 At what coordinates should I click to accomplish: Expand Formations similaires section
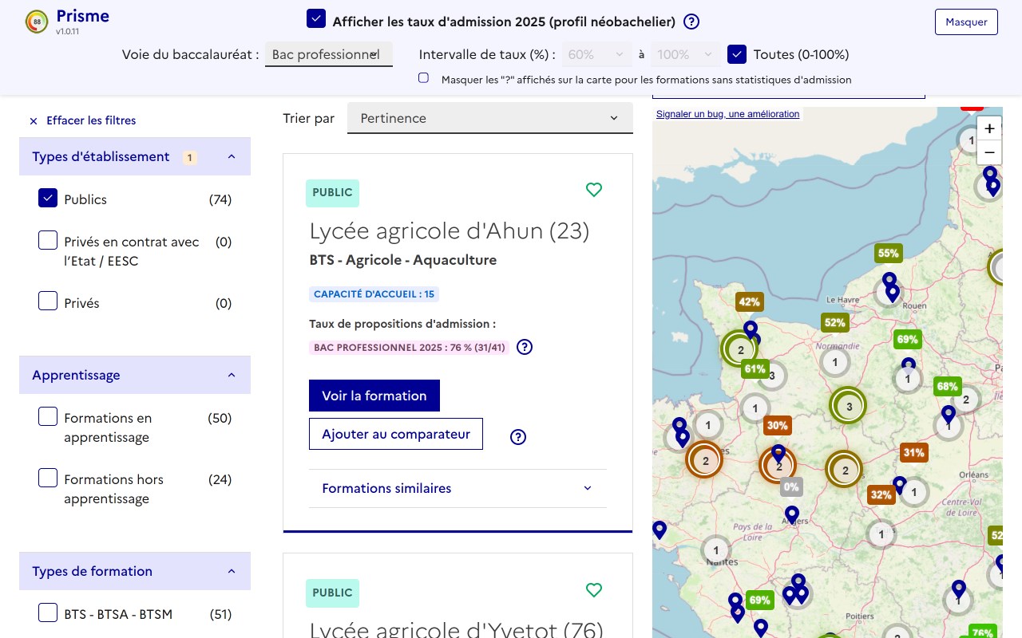coord(458,488)
